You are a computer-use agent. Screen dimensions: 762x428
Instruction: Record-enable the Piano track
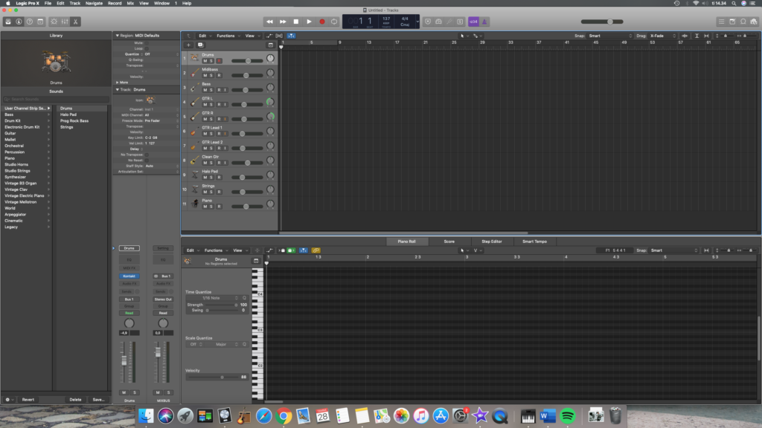[219, 206]
